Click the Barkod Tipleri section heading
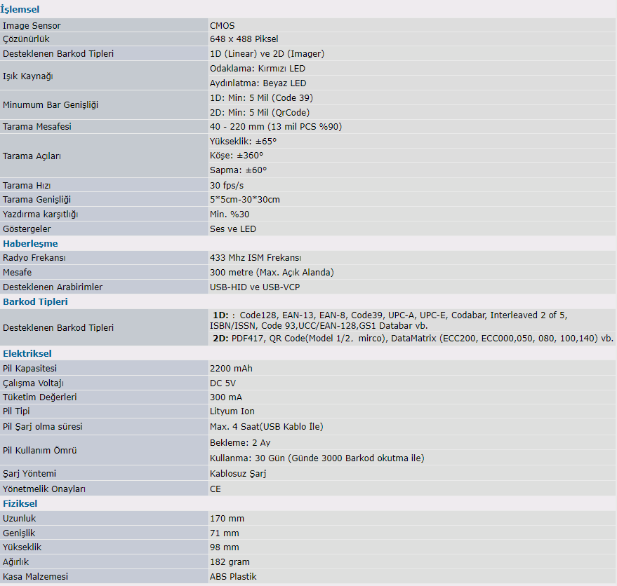 (35, 301)
